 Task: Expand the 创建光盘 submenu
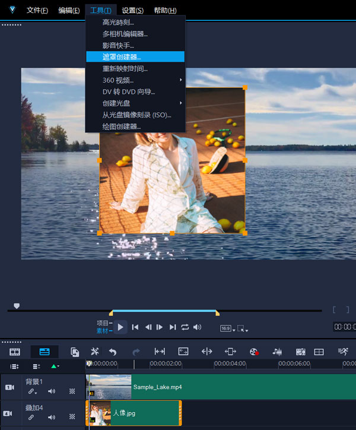pos(116,103)
